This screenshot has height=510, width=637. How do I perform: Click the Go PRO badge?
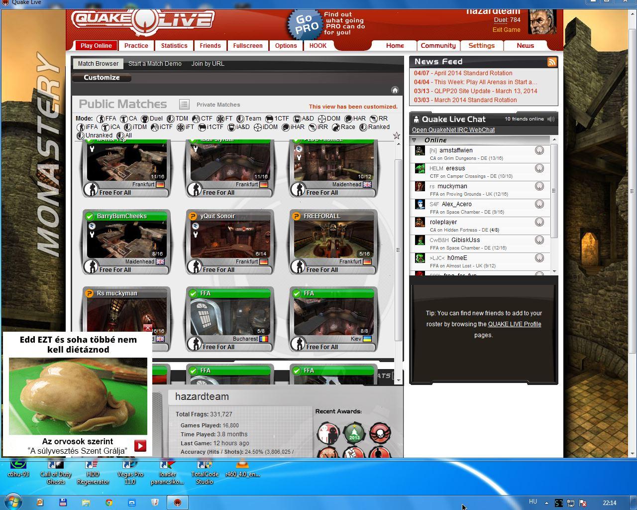(306, 24)
